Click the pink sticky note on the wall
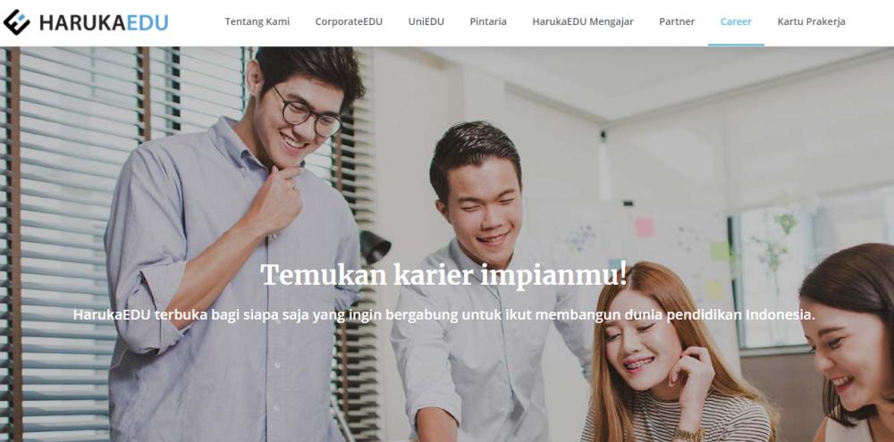 point(645,228)
